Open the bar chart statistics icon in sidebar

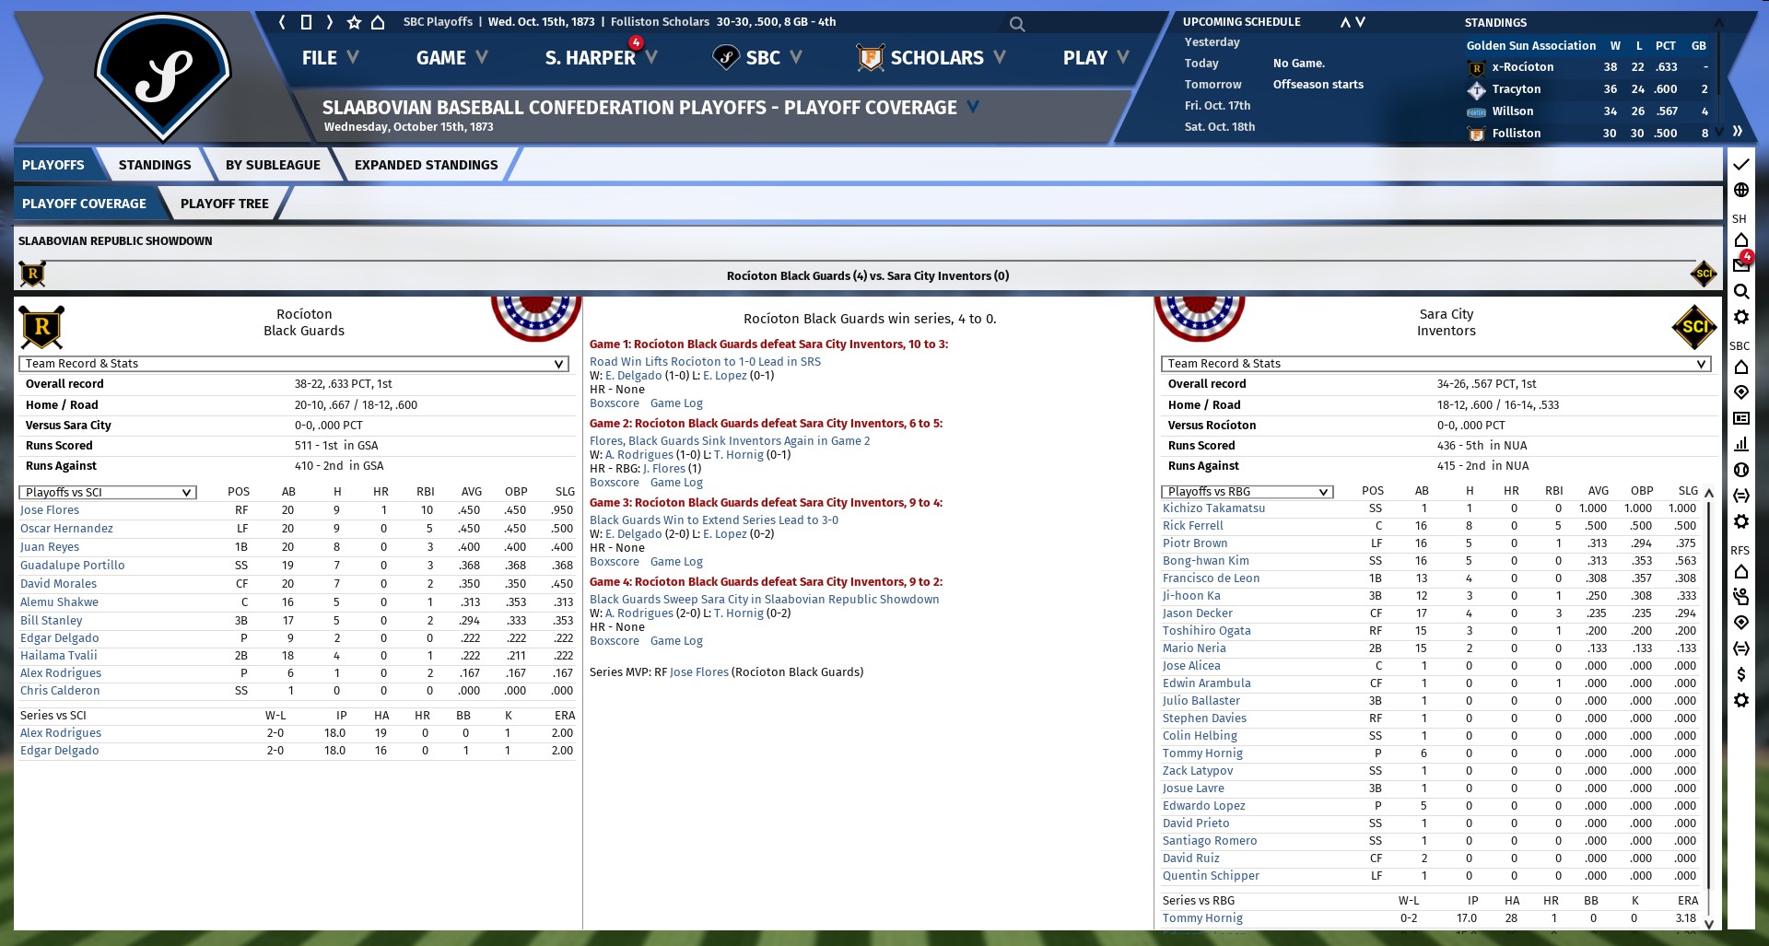1740,444
